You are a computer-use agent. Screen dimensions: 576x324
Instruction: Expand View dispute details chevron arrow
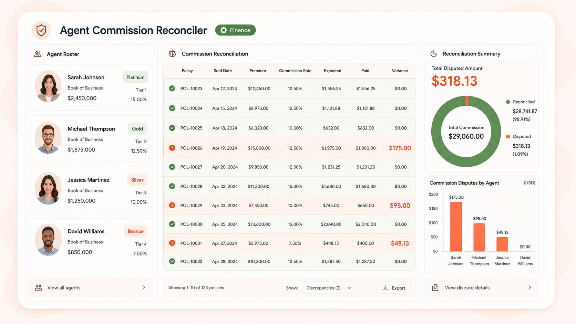[x=530, y=288]
